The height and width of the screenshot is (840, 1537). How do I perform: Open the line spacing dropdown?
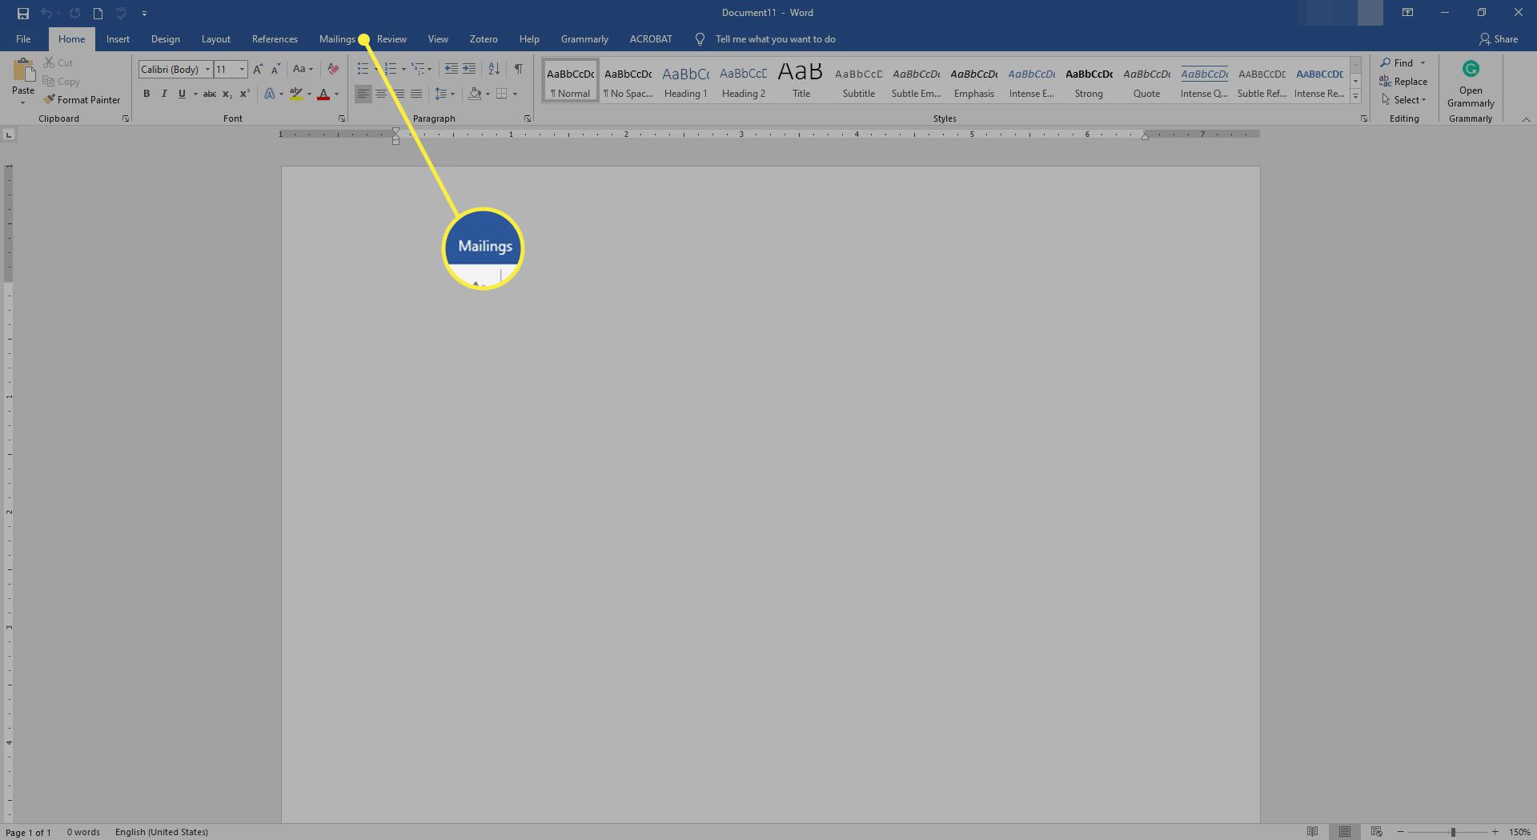445,94
